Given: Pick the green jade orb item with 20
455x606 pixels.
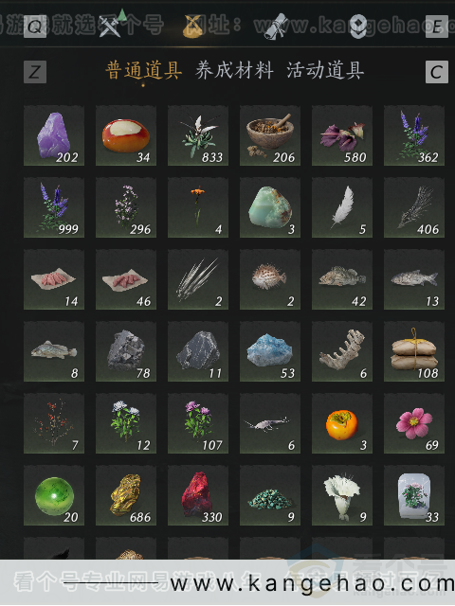Looking at the screenshot, I should pyautogui.click(x=54, y=495).
